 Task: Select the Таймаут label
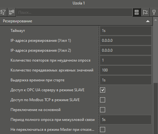click(x=18, y=31)
